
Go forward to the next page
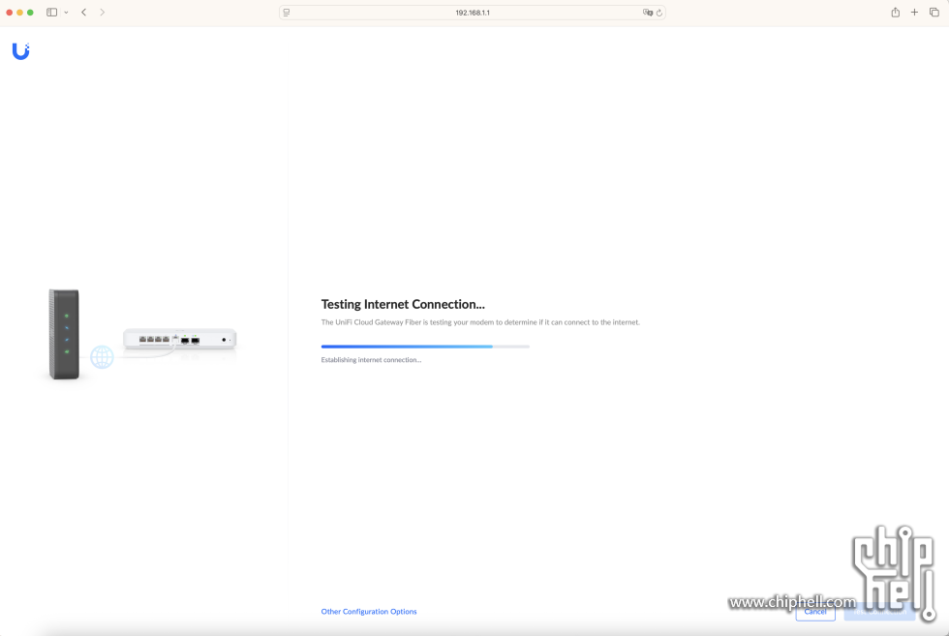coord(103,13)
